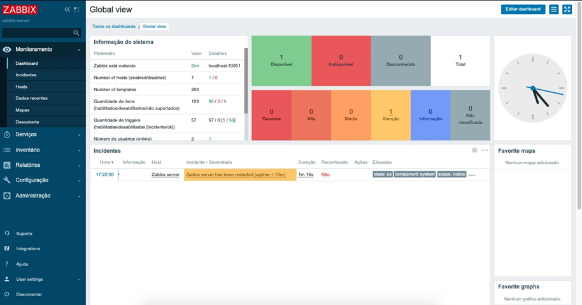Click the green Disponível hosts tile
The image size is (582, 305).
tap(281, 61)
